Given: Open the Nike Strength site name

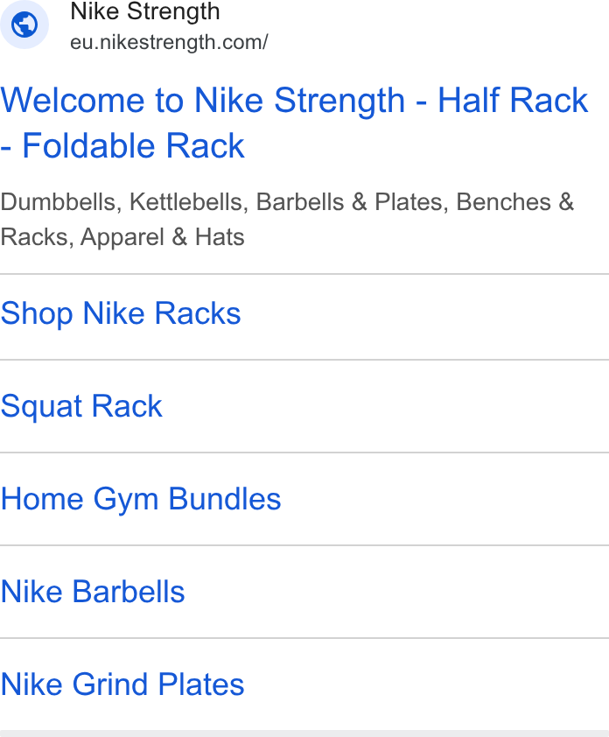Looking at the screenshot, I should pos(144,11).
